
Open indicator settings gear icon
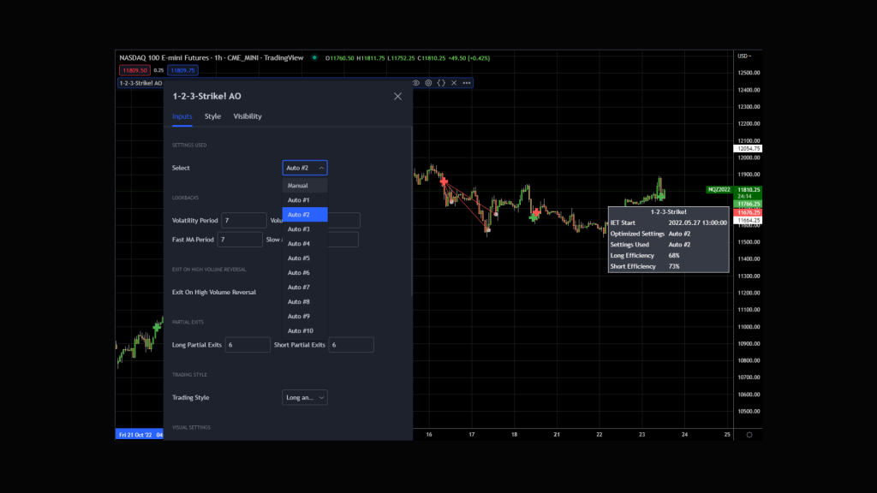click(428, 83)
